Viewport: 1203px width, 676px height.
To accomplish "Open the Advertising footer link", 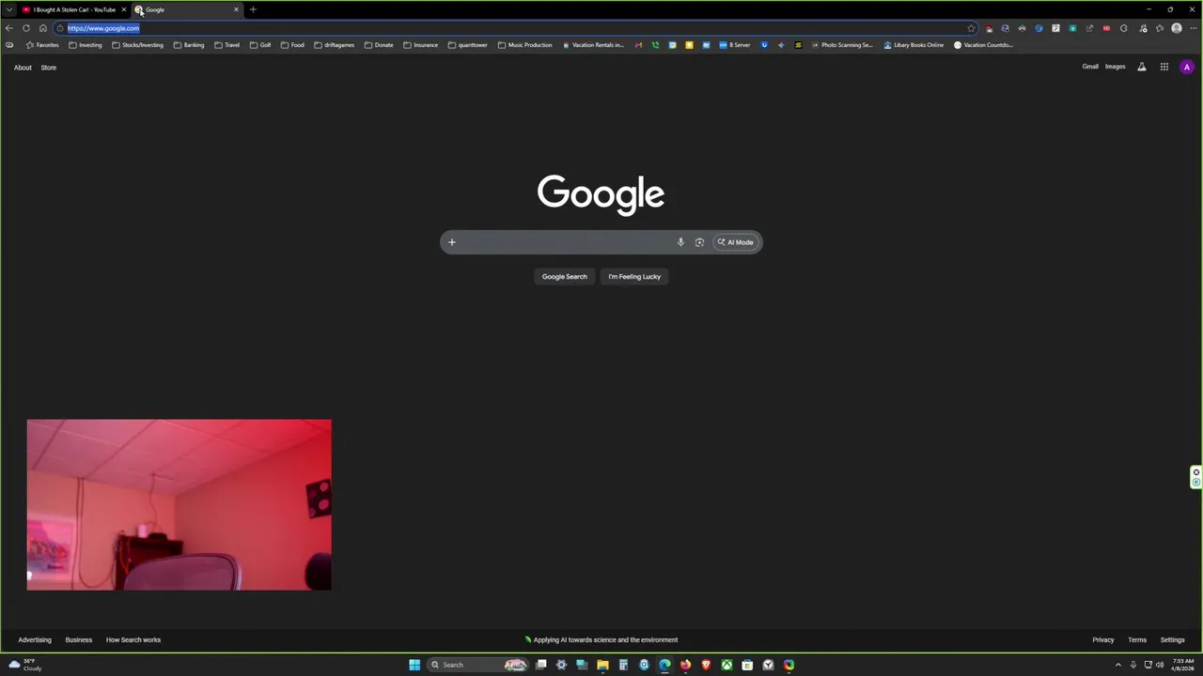I will click(35, 640).
